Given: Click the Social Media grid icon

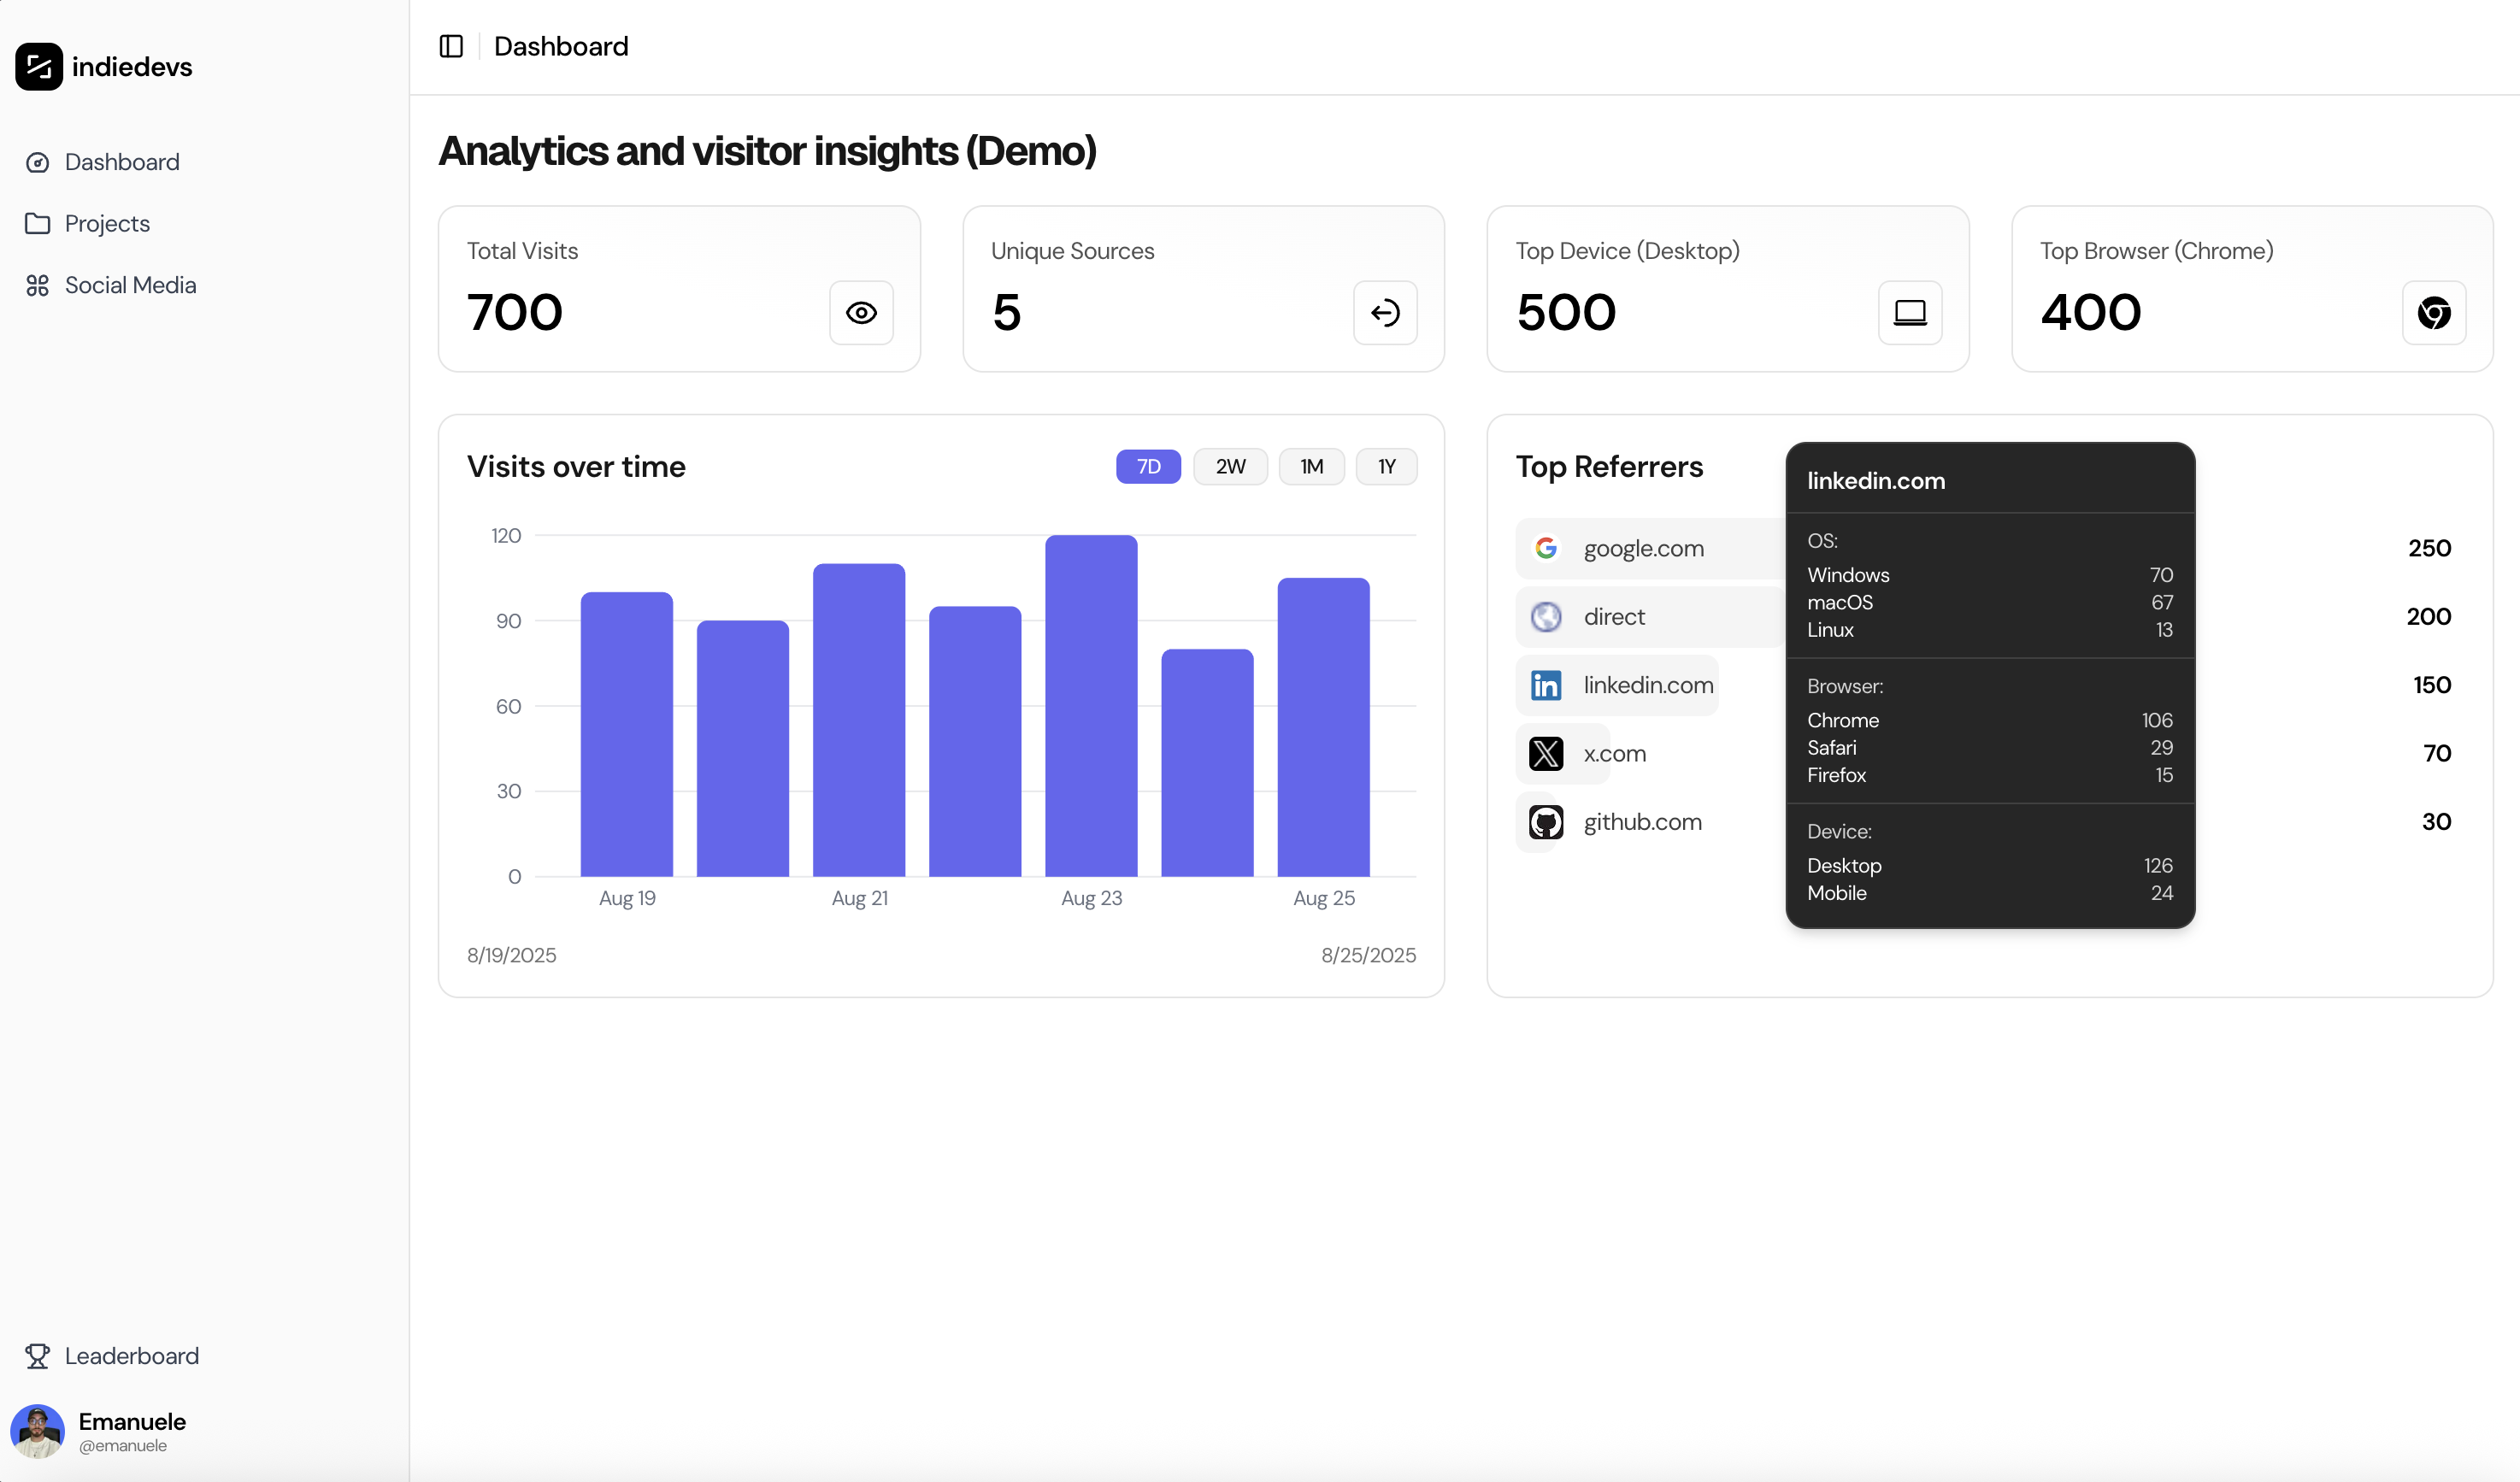Looking at the screenshot, I should (x=37, y=285).
